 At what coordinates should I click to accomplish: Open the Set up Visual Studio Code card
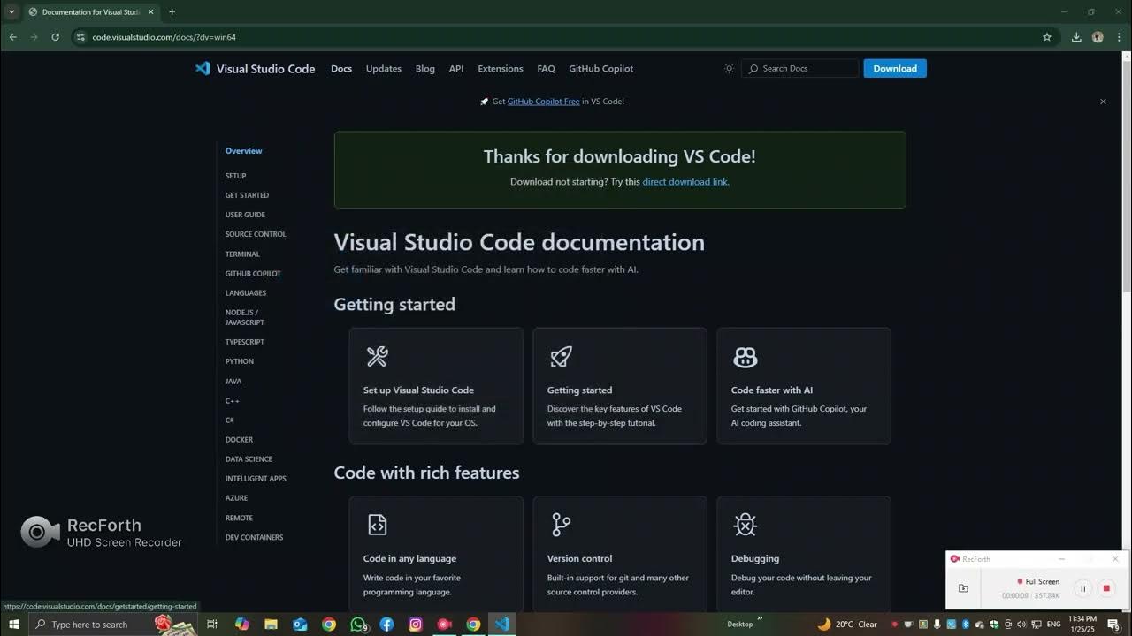(436, 386)
